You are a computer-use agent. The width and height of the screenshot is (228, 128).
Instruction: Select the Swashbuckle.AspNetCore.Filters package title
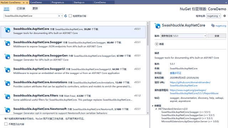pos(36,96)
